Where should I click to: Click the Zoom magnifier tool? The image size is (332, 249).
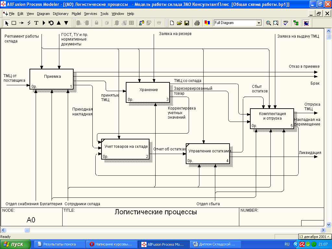[268, 23]
